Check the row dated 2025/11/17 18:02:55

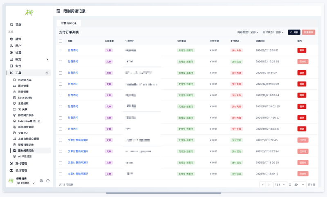tap(60, 106)
